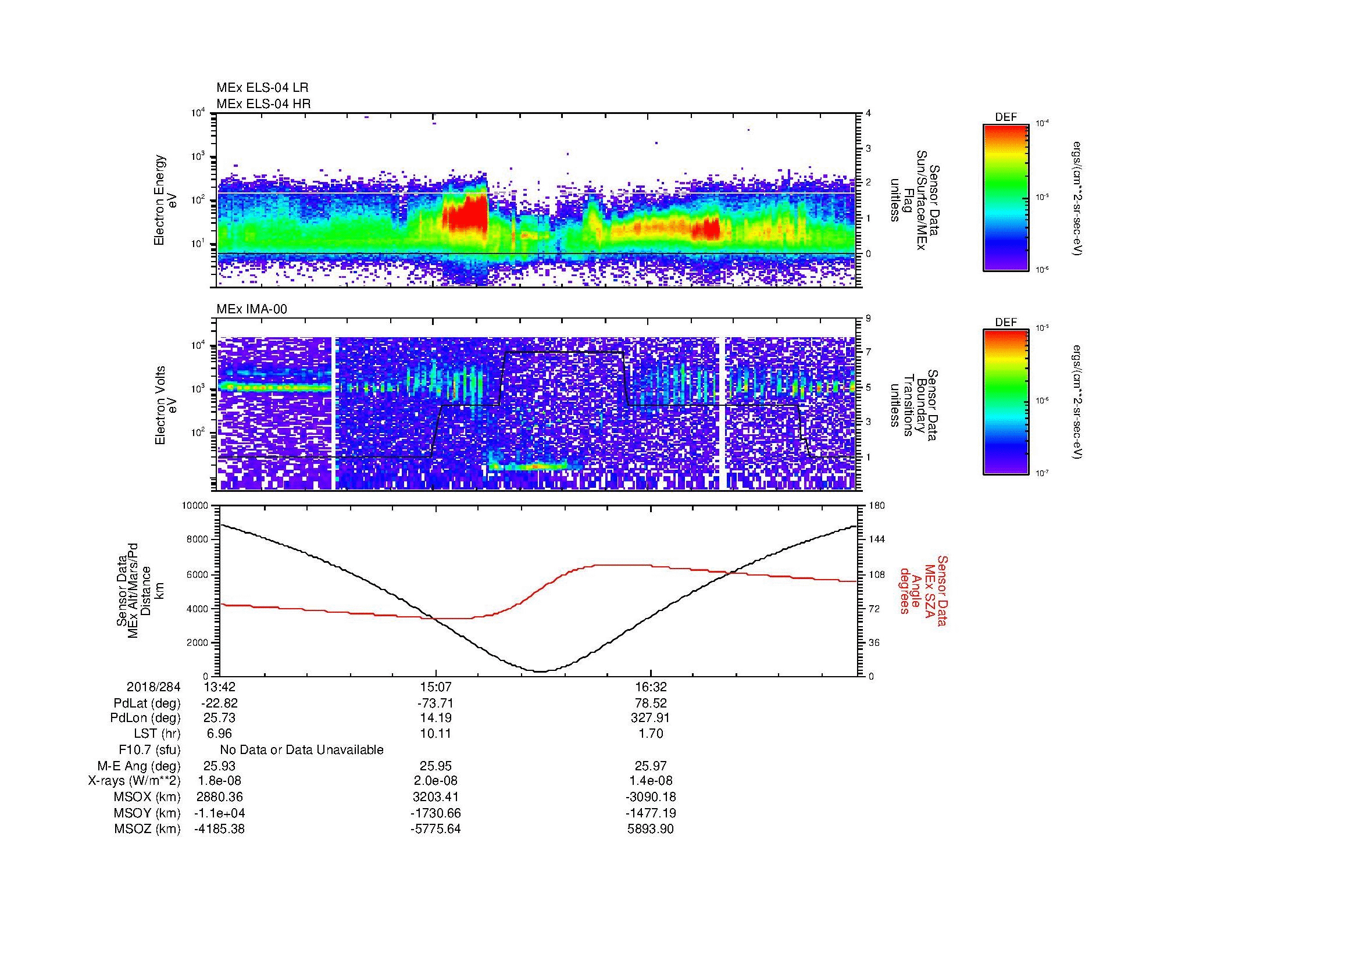Click the LST value 6.96
Screen dimensions: 1360x961
(x=220, y=734)
